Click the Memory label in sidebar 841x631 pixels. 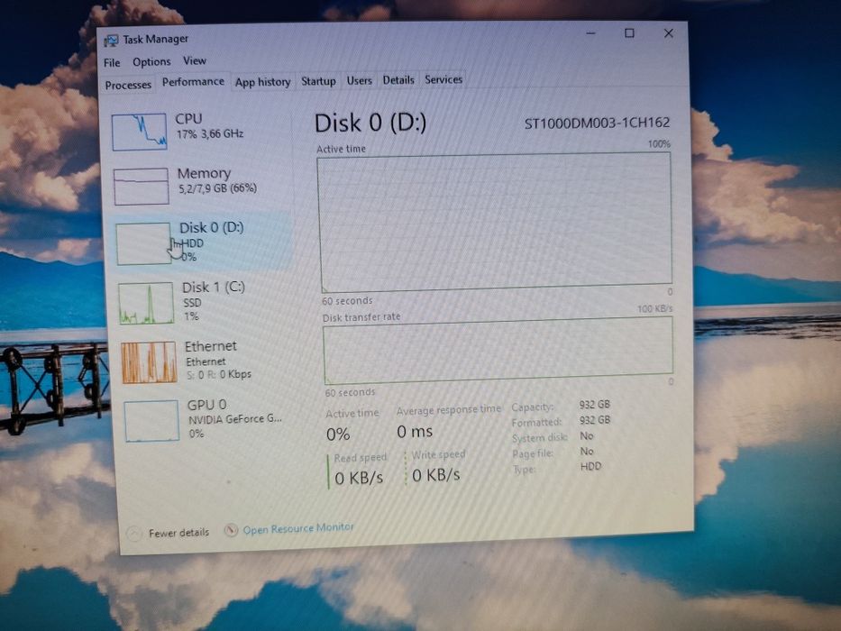coord(204,173)
